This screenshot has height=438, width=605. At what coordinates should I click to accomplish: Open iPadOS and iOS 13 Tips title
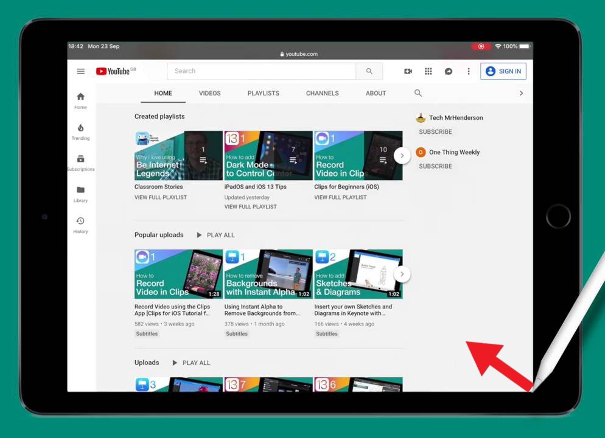[256, 187]
